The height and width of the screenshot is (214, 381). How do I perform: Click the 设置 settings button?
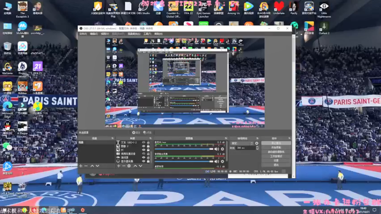[276, 161]
